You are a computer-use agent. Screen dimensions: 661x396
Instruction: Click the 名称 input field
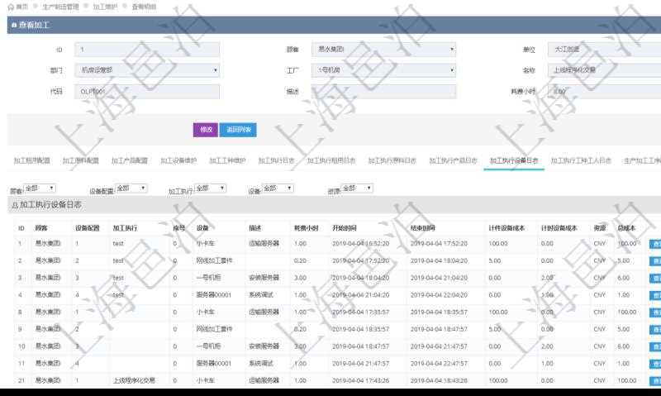605,70
